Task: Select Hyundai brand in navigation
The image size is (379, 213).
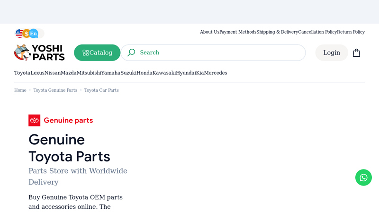Action: click(186, 73)
